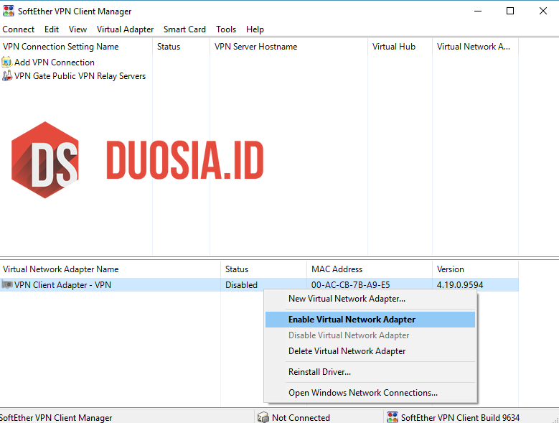The width and height of the screenshot is (559, 423).
Task: Minimize the SoftEther VPN Client Manager window
Action: coord(478,11)
